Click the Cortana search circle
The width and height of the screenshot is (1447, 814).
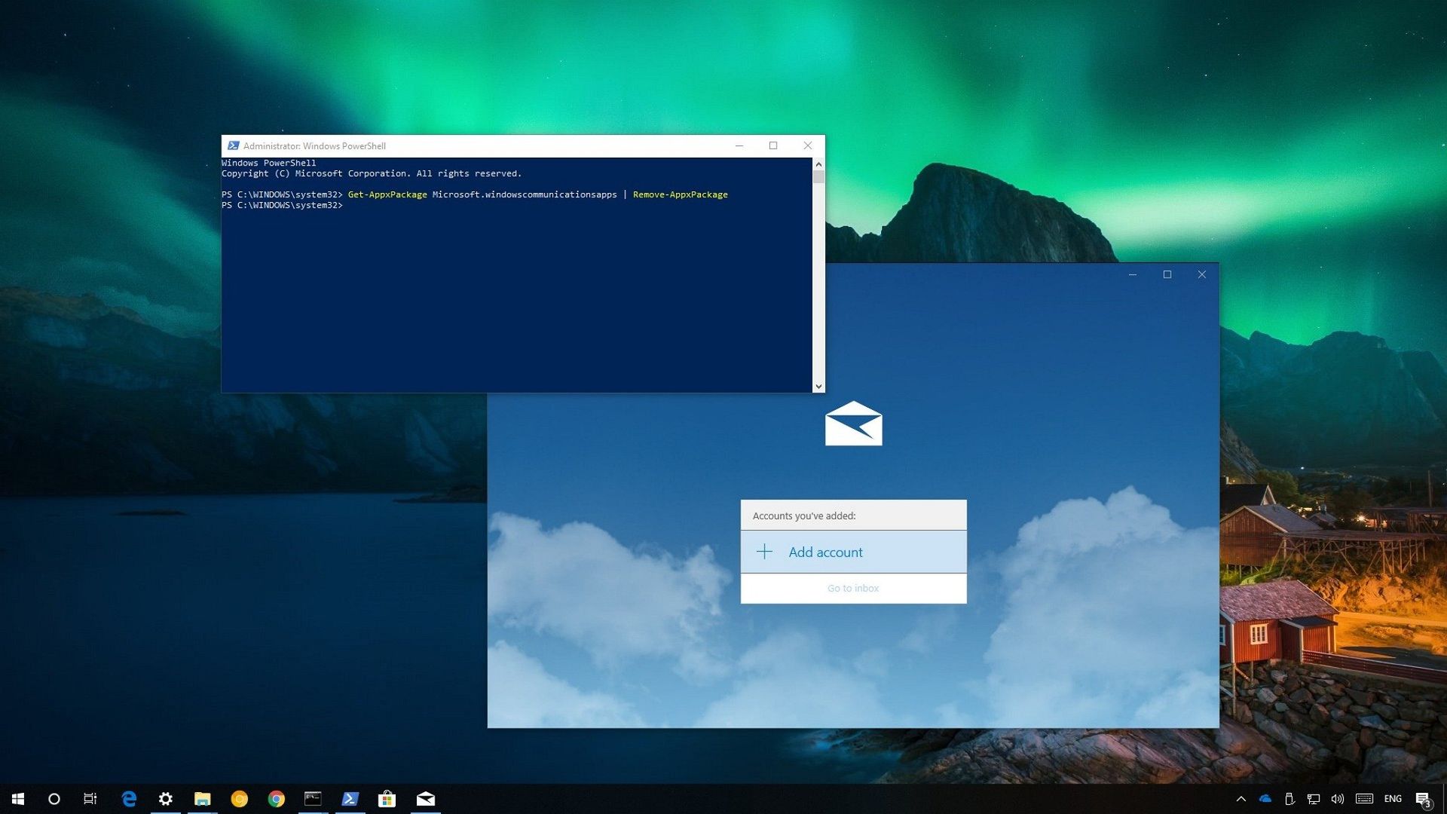click(x=54, y=798)
